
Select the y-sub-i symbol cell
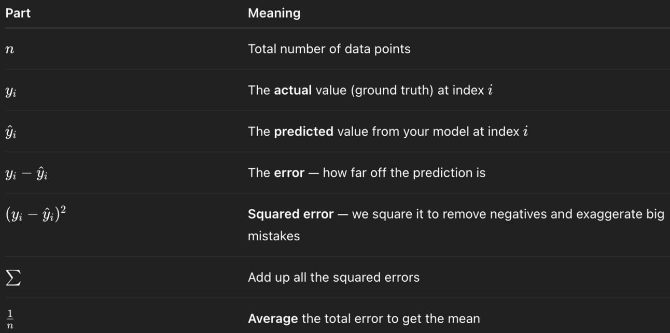point(11,91)
